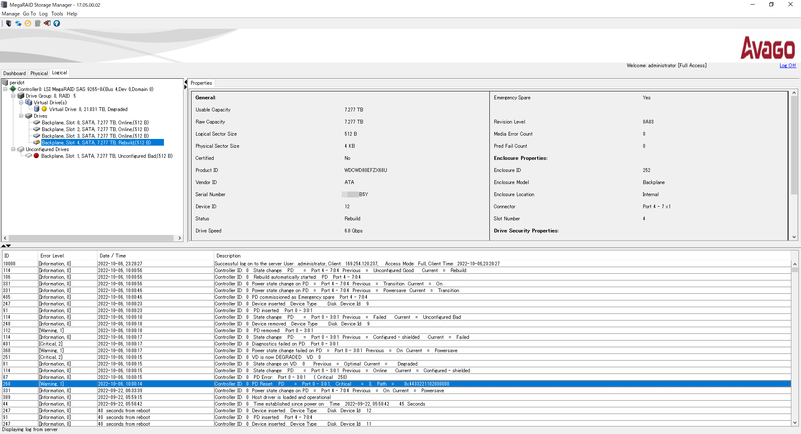Select Backplane Slot 1 Unconfigured Bad drive
The width and height of the screenshot is (801, 434).
click(107, 156)
